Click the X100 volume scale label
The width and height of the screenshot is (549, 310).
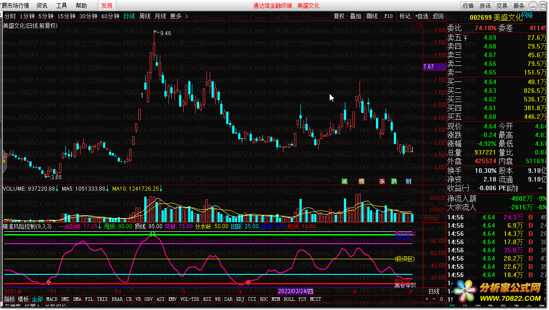pyautogui.click(x=430, y=219)
